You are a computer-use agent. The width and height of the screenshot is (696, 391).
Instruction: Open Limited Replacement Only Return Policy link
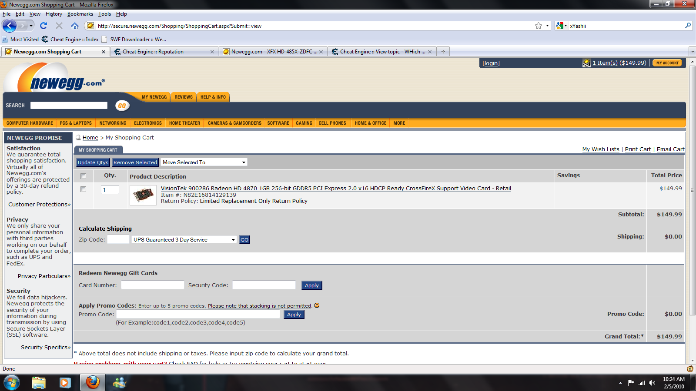coord(254,201)
